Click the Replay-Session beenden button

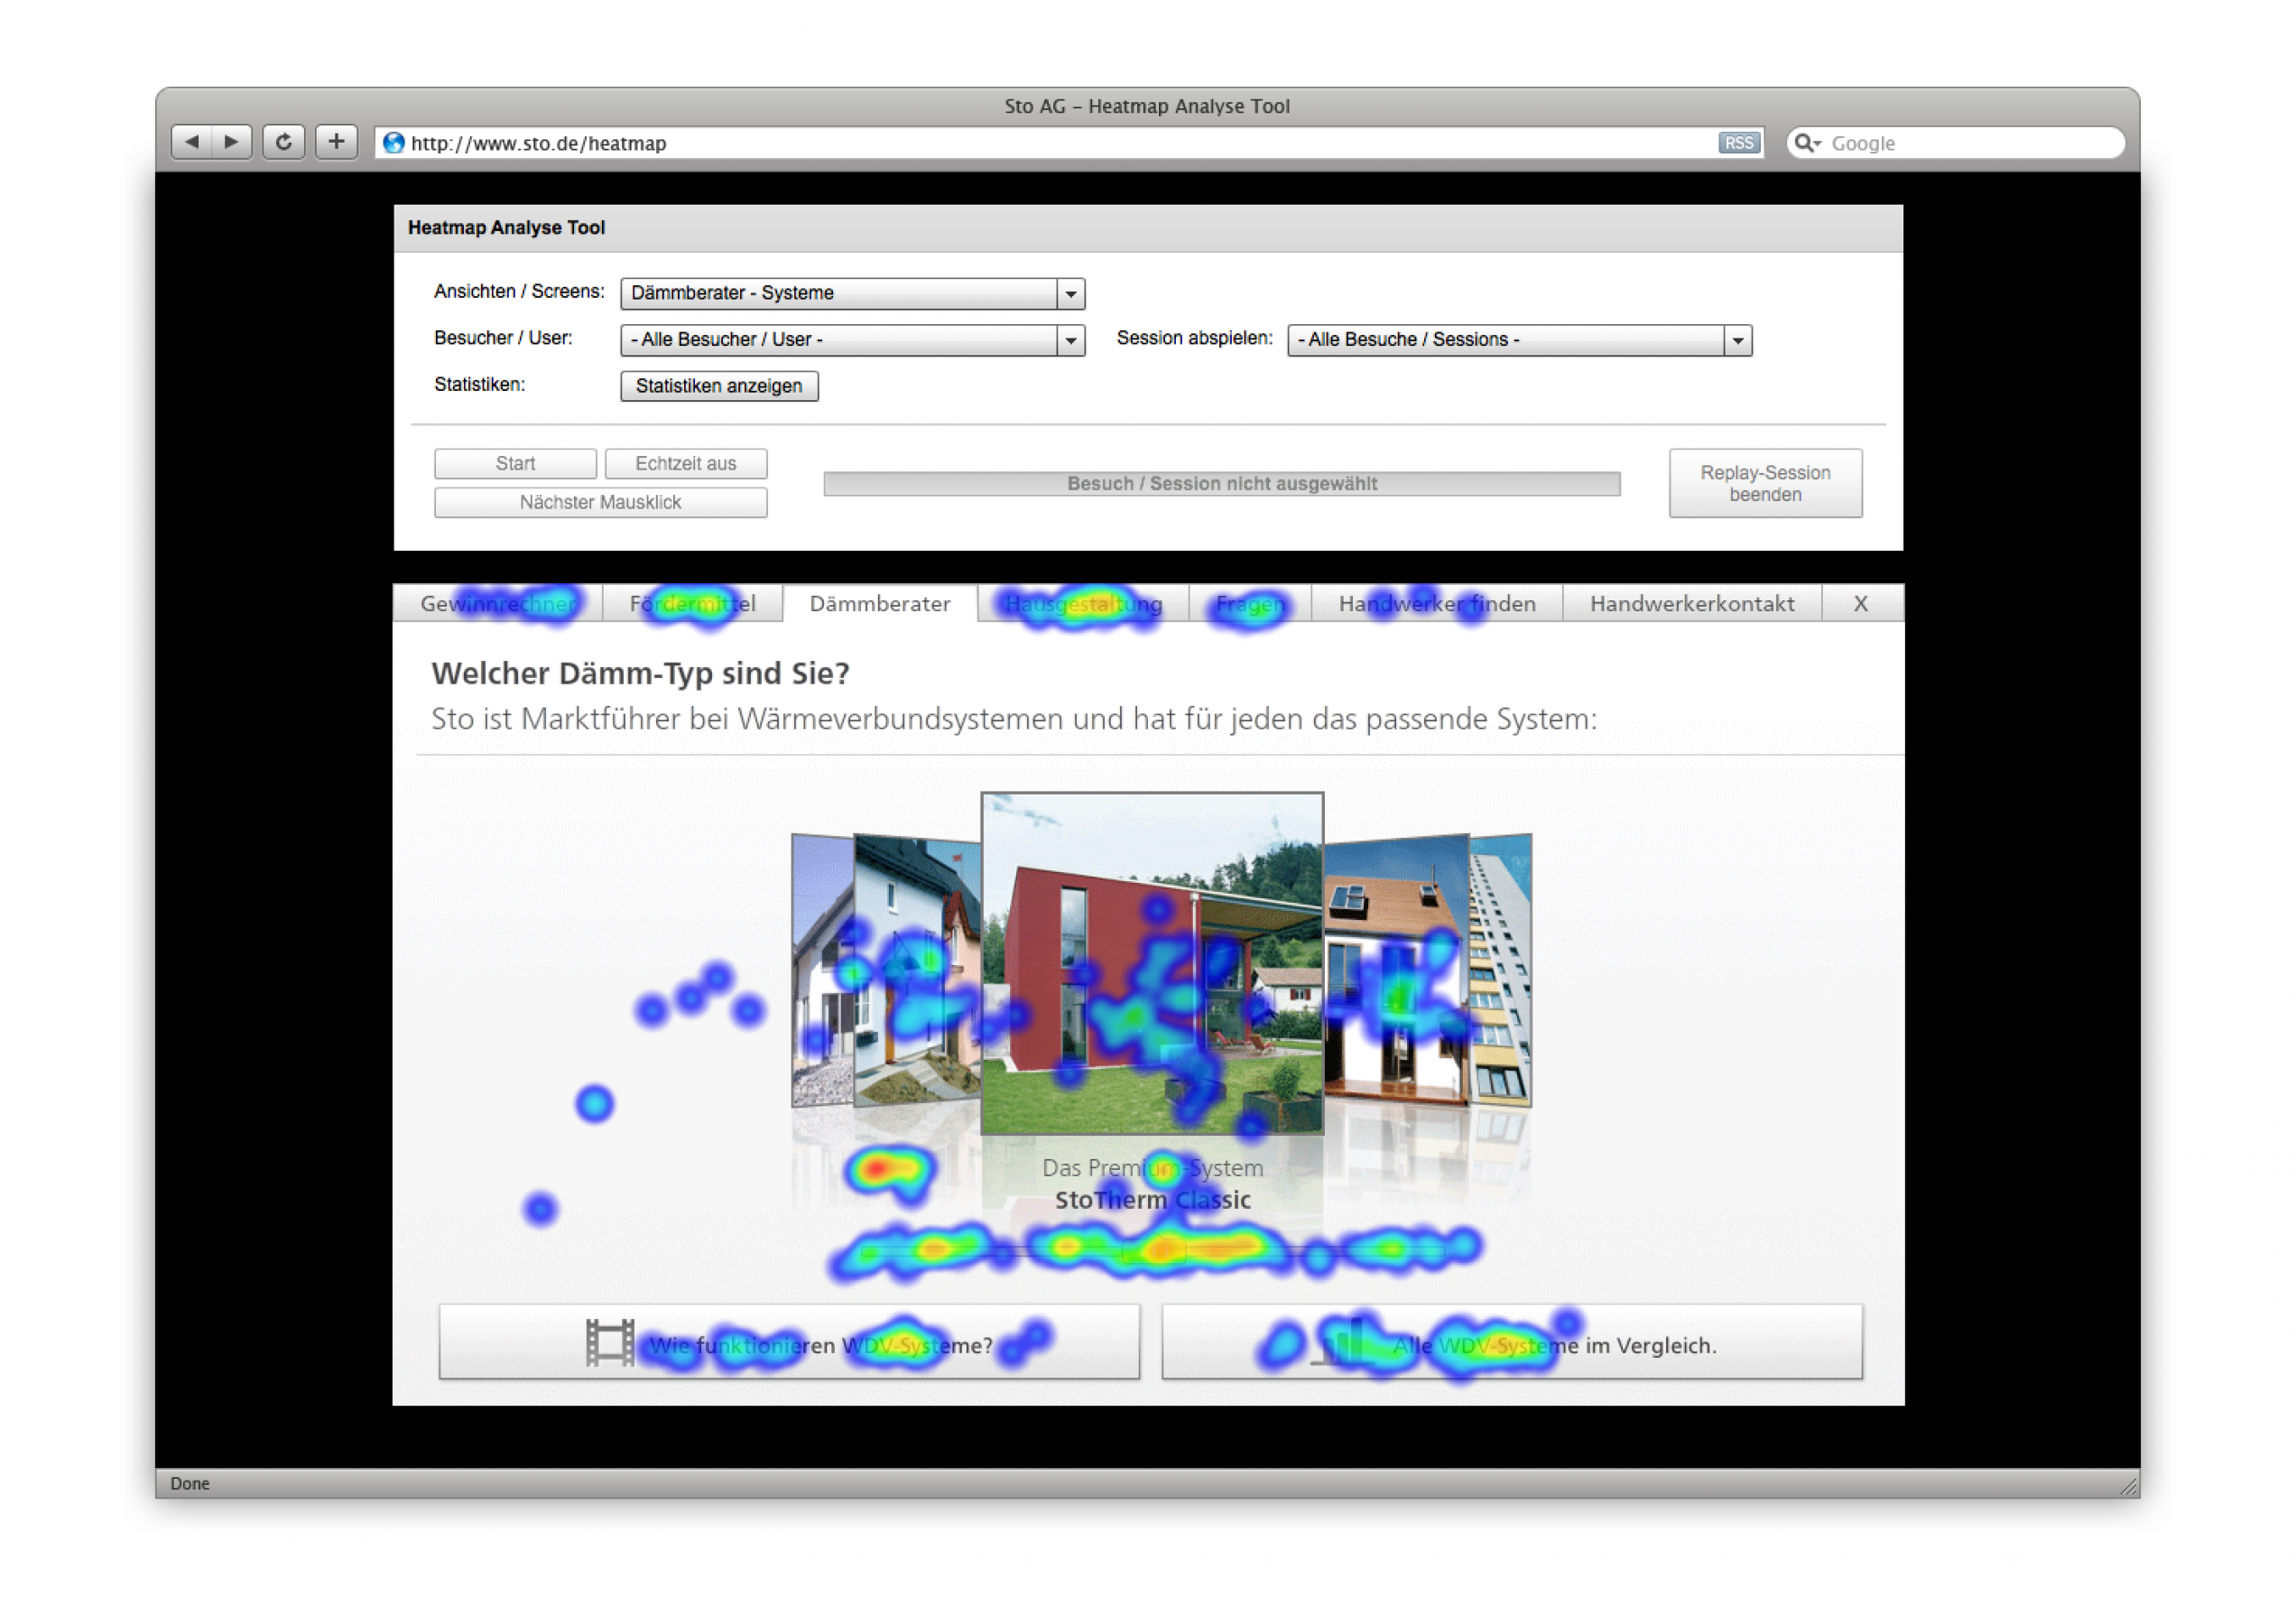(1764, 483)
